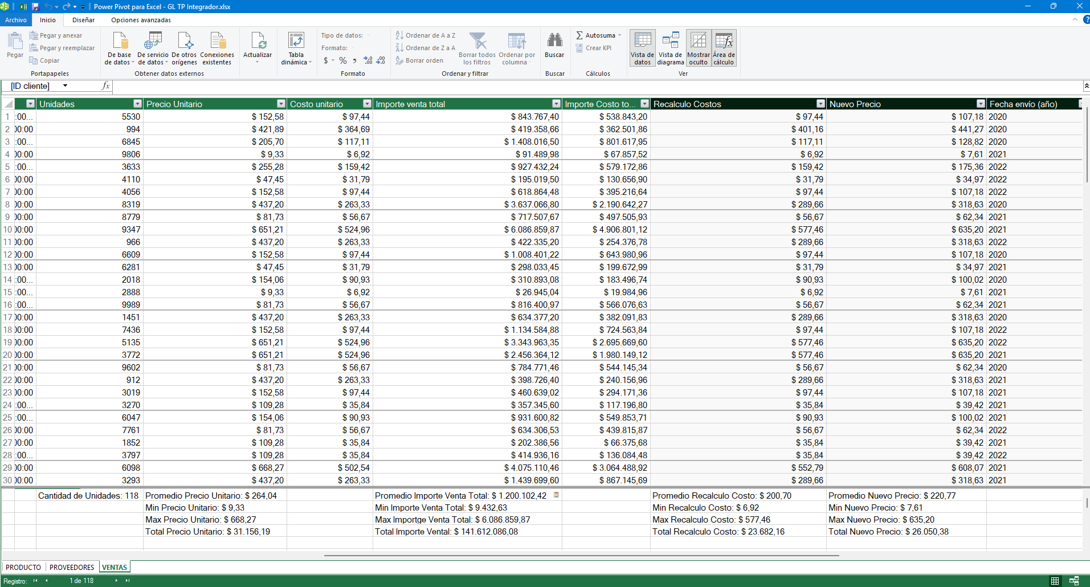Image resolution: width=1090 pixels, height=587 pixels.
Task: Toggle Área de cálculo
Action: point(724,48)
